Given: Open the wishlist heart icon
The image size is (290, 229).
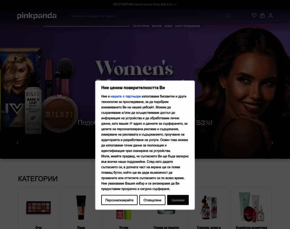Looking at the screenshot, I should click(x=254, y=15).
